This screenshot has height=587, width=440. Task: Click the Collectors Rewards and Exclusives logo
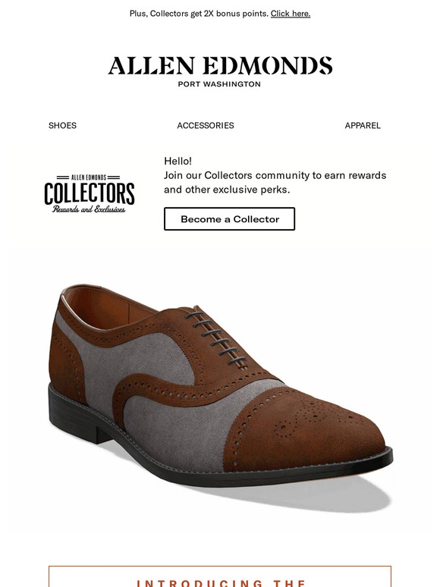[x=89, y=193]
